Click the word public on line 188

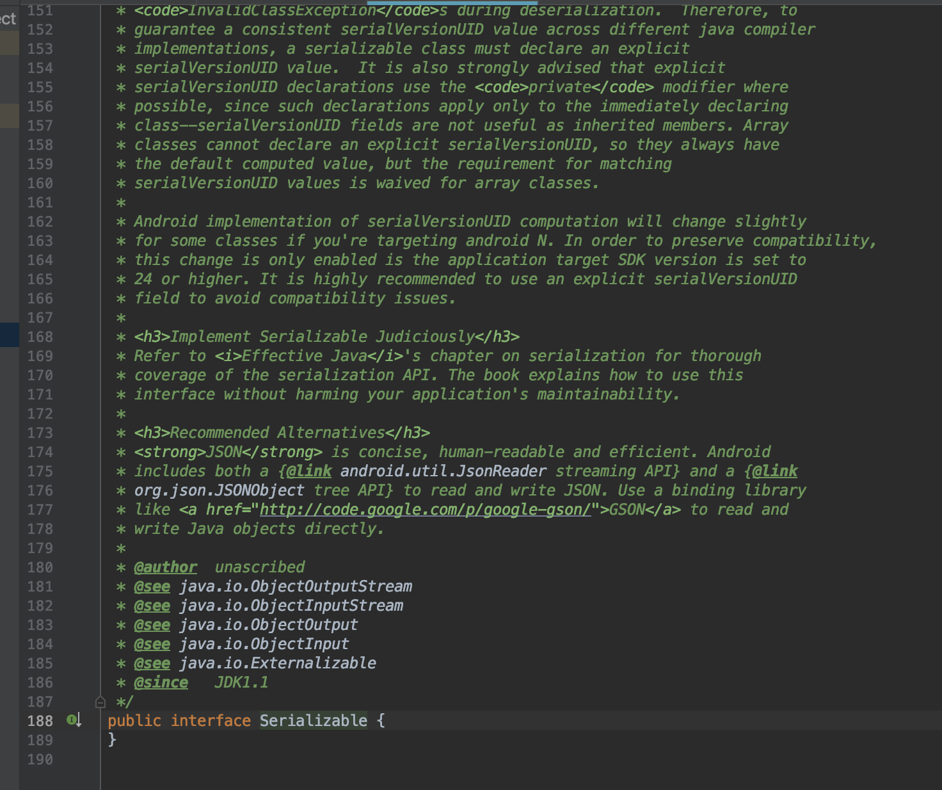[x=135, y=720]
